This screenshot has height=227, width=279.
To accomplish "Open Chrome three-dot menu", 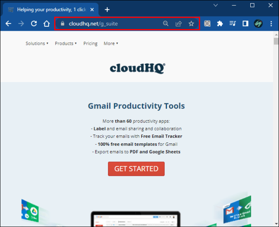I will tap(271, 23).
